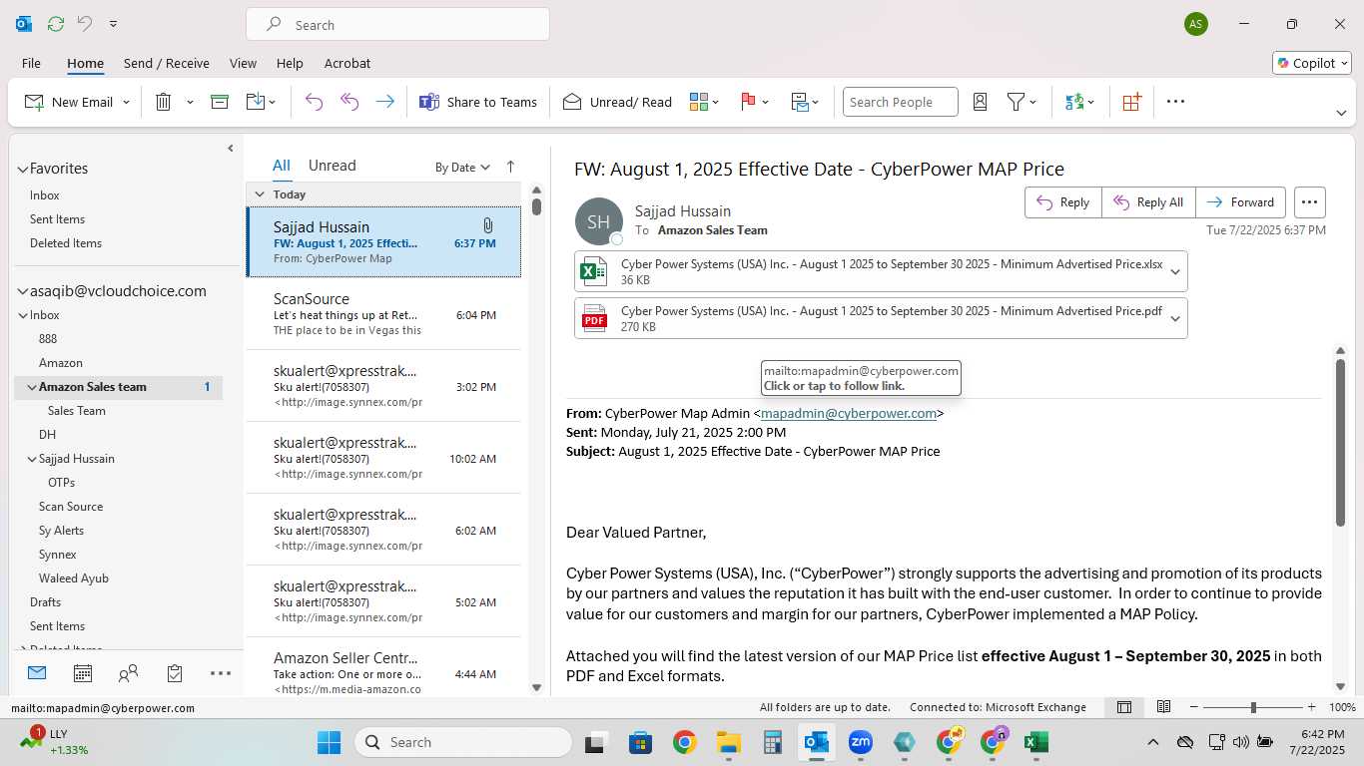
Task: Click zoom in plus button
Action: (x=1313, y=707)
